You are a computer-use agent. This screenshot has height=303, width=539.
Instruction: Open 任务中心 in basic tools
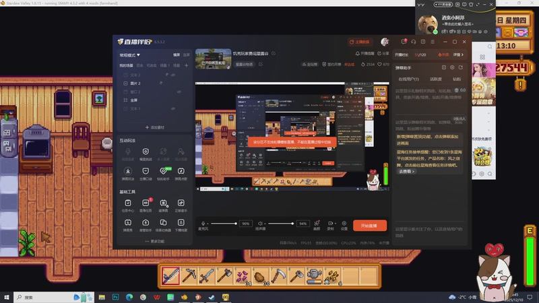tap(128, 205)
